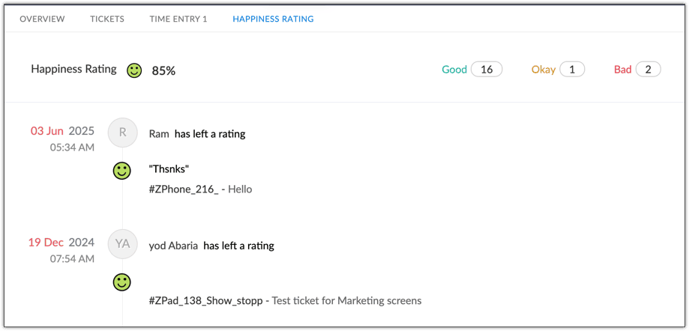The width and height of the screenshot is (689, 331).
Task: Click the happy face under Ram's rating
Action: (121, 170)
